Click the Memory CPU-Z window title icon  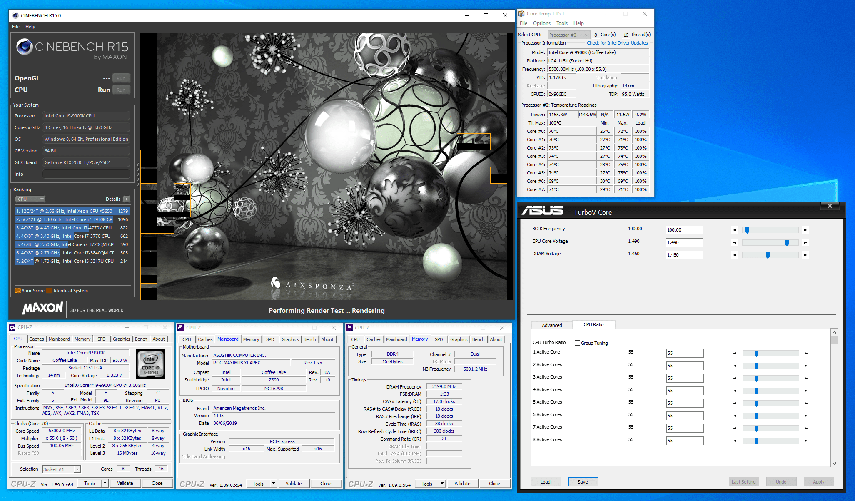[x=350, y=328]
